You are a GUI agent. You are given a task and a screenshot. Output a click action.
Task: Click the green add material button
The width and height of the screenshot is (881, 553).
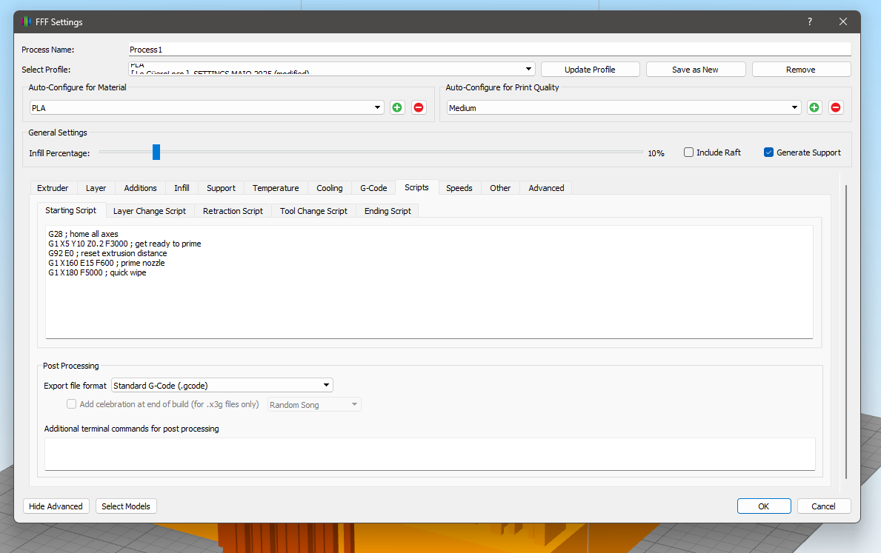tap(397, 107)
